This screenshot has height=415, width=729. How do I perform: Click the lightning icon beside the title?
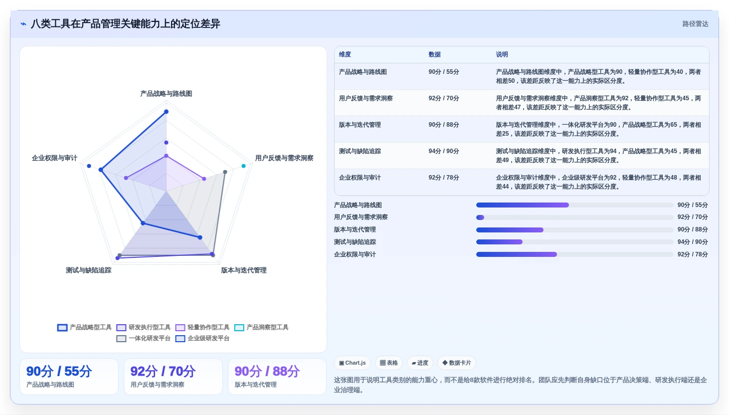click(x=23, y=24)
